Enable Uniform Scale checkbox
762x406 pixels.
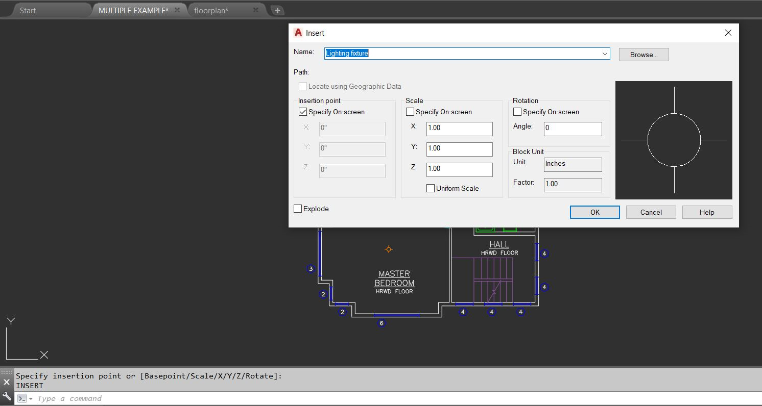pyautogui.click(x=431, y=189)
